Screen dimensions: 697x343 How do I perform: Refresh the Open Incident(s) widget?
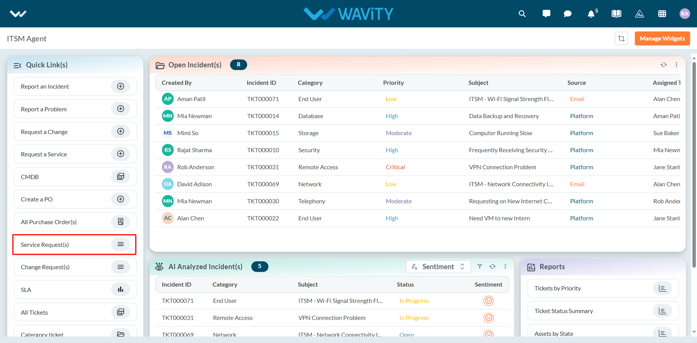(664, 65)
